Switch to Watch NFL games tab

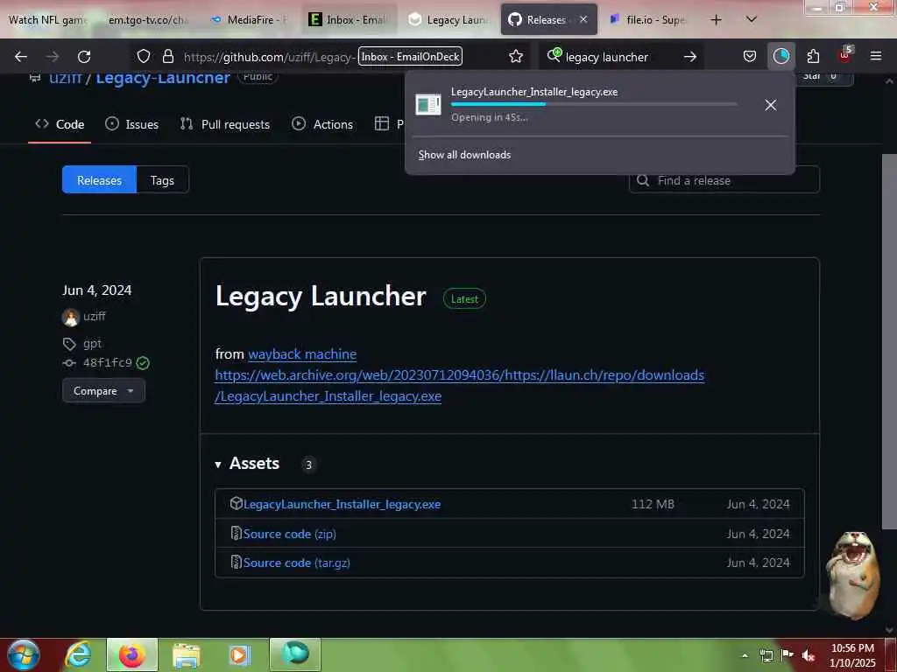(x=49, y=20)
